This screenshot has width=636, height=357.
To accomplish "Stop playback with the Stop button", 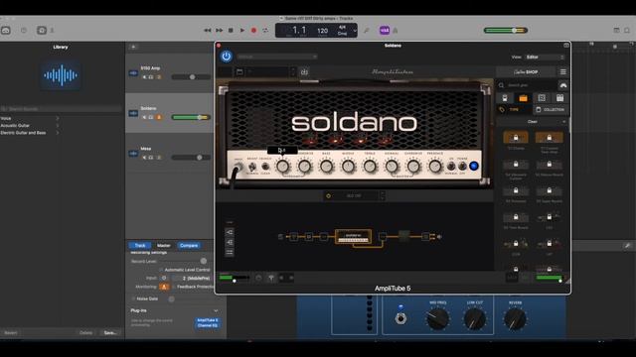I will coord(231,31).
